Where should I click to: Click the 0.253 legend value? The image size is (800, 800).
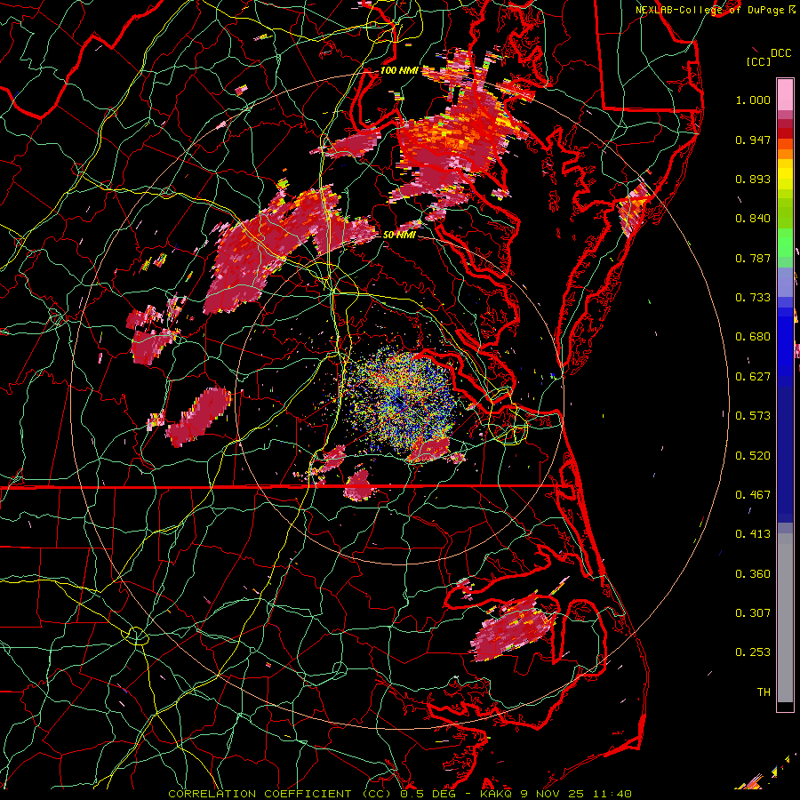(753, 652)
